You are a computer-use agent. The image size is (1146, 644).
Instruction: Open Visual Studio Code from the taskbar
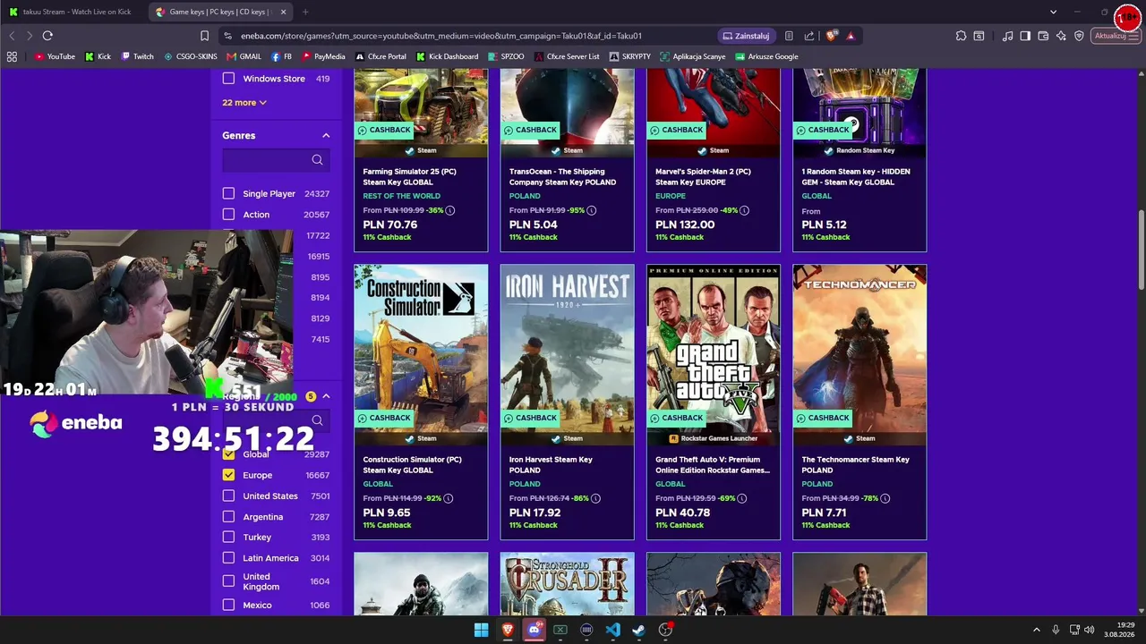click(612, 630)
